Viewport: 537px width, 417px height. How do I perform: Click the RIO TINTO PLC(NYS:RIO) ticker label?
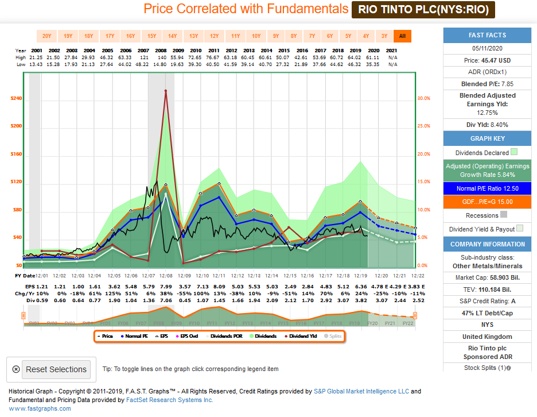pyautogui.click(x=423, y=10)
